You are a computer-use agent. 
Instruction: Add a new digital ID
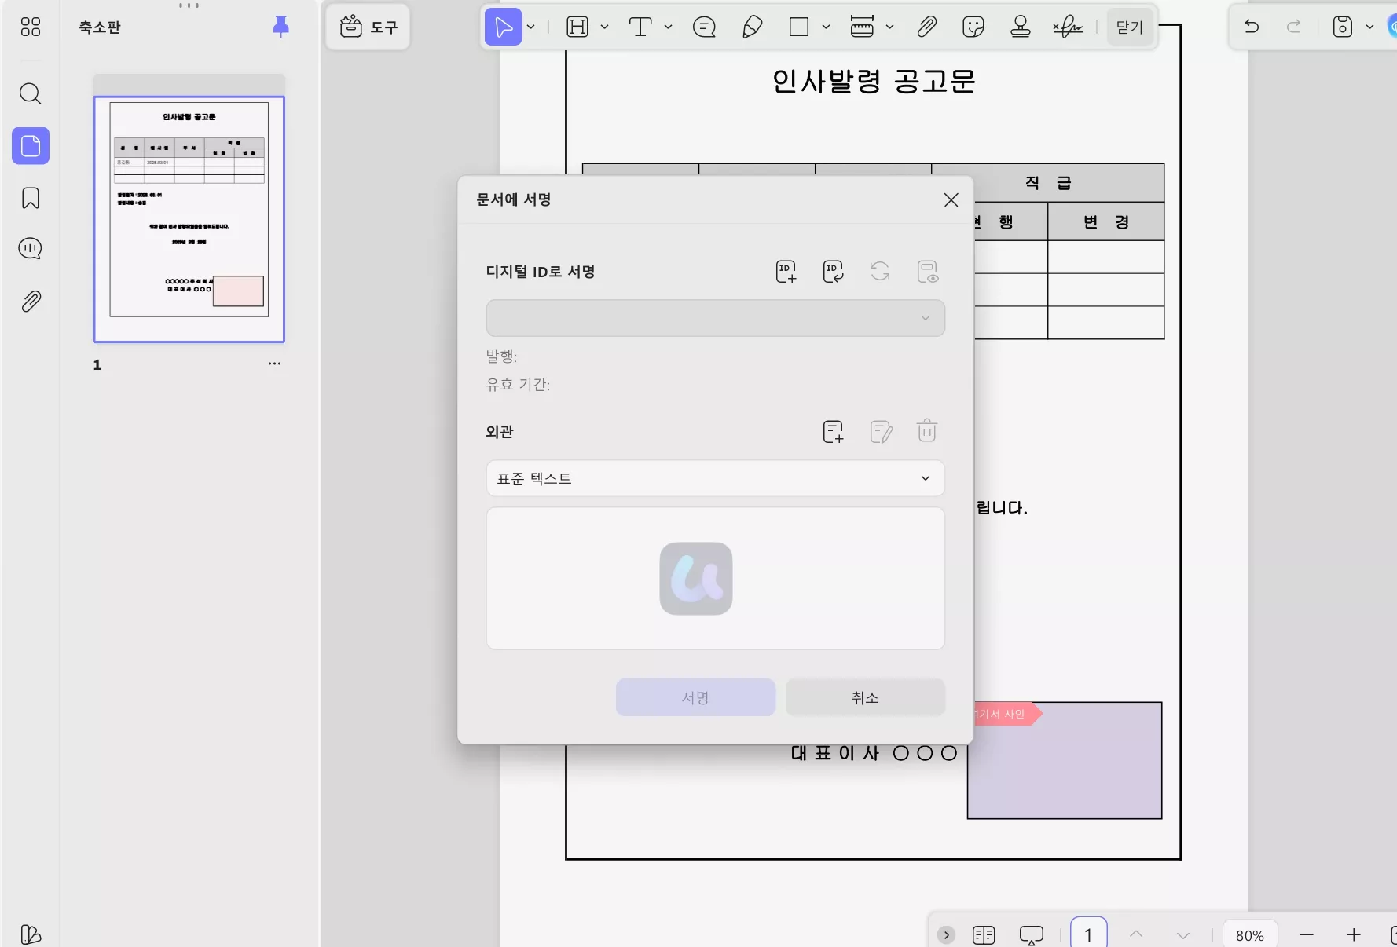pos(786,272)
